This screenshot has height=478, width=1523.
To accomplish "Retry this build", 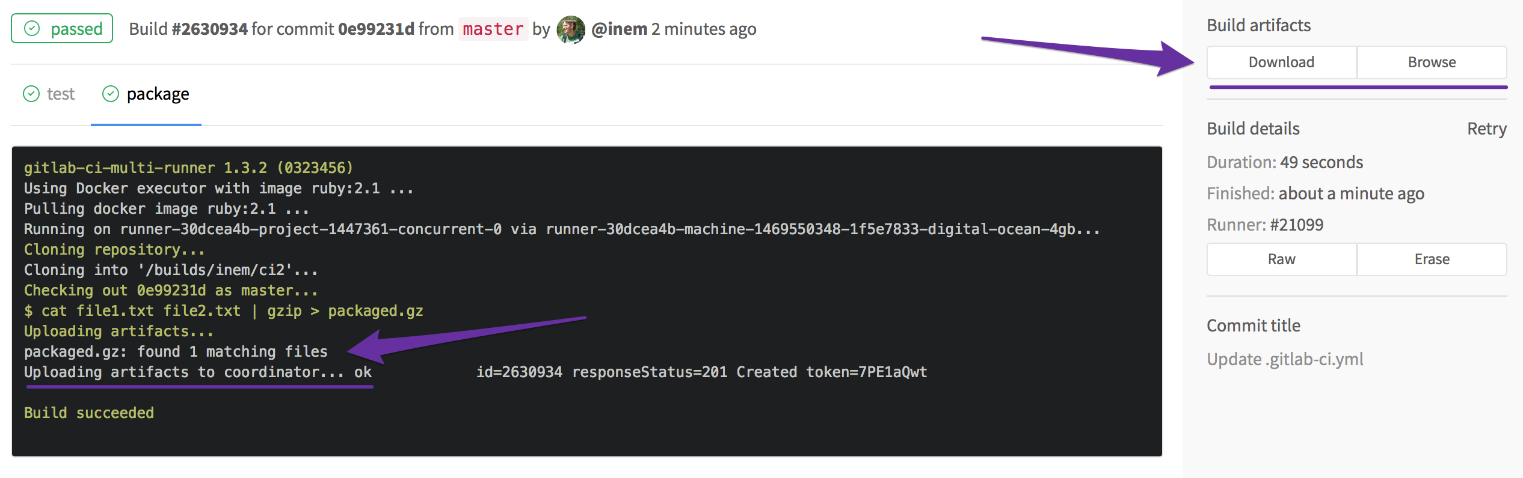I will pos(1486,129).
